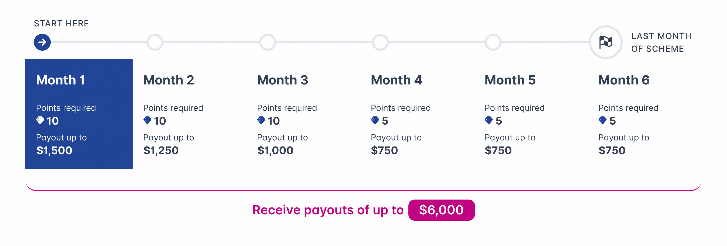
Task: Click the white diamond icon in Month 1
Action: [x=40, y=120]
